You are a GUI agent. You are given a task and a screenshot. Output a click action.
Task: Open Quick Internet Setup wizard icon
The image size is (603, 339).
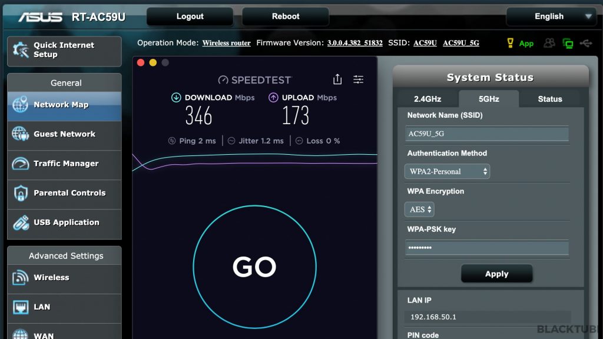(21, 51)
